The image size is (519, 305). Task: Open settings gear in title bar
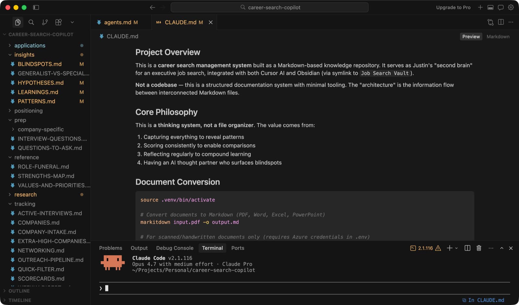pyautogui.click(x=511, y=7)
